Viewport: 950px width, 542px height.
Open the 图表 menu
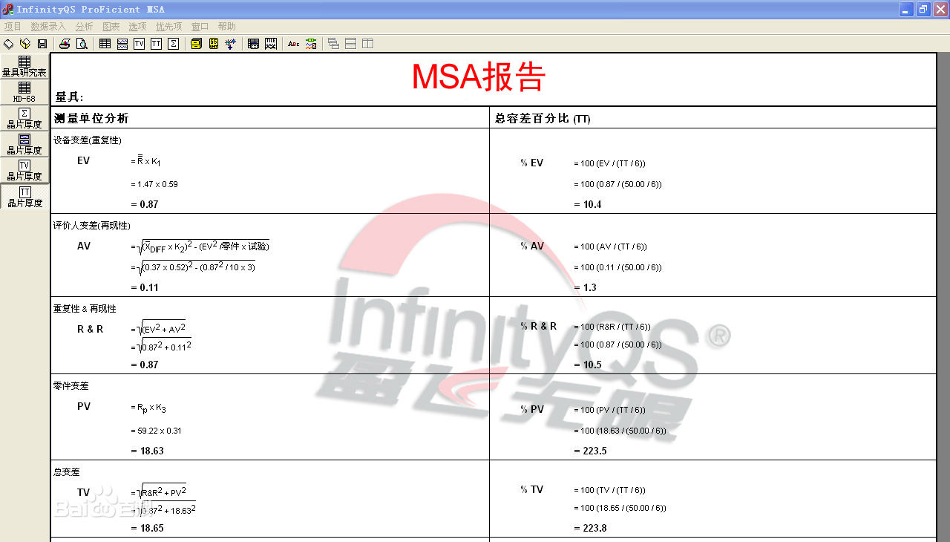point(111,27)
